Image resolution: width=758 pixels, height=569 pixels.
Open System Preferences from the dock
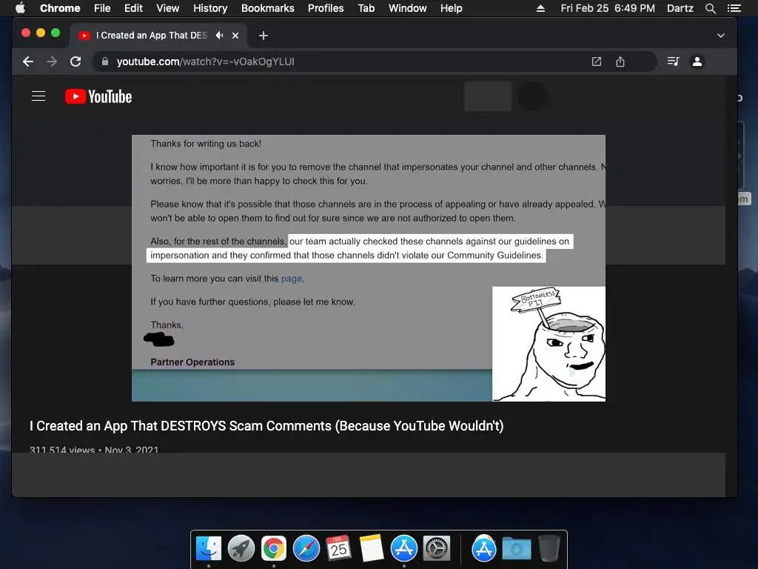437,549
